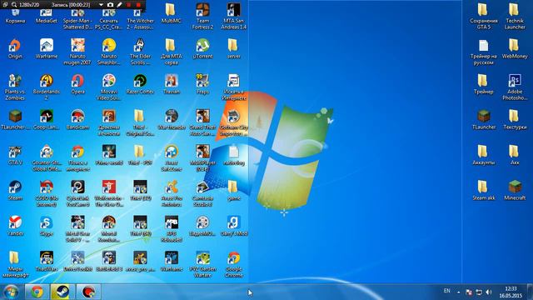Click the EN language indicator
Screen dimensions: 533x300
[446, 291]
